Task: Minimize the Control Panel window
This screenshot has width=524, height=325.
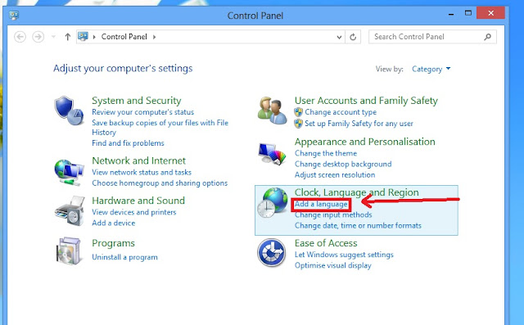Action: pos(451,14)
